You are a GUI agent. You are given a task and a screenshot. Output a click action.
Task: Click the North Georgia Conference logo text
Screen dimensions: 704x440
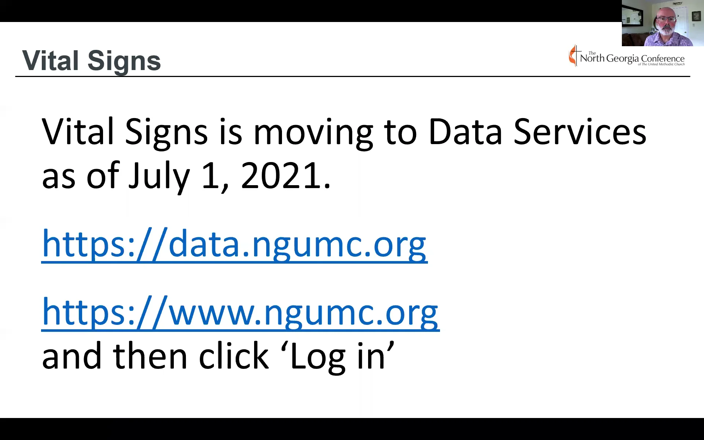(x=632, y=59)
